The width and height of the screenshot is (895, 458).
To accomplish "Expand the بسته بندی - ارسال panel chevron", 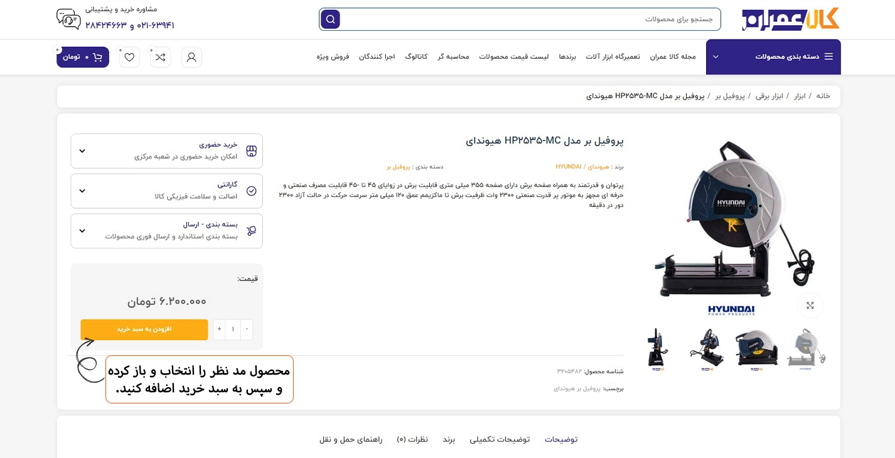I will point(82,231).
